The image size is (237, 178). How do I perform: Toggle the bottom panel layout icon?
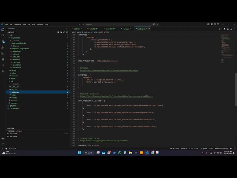(215, 24)
